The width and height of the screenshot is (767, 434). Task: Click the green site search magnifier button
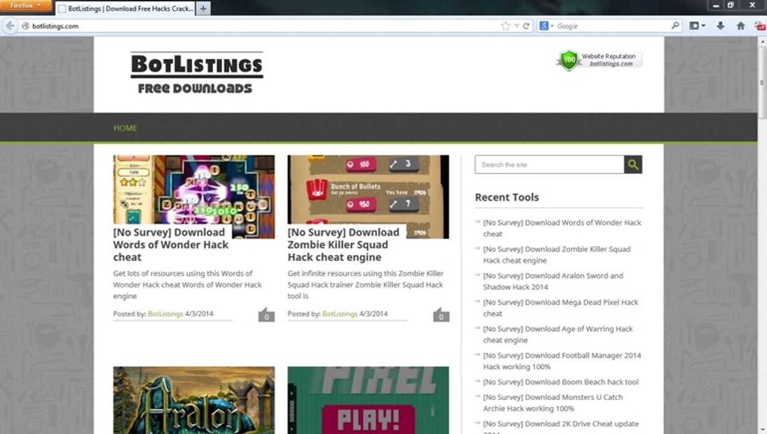(x=633, y=165)
